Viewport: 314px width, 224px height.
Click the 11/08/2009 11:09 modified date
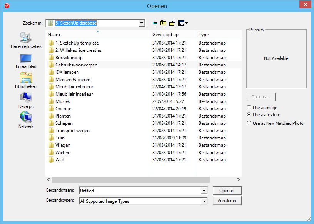pos(169,138)
